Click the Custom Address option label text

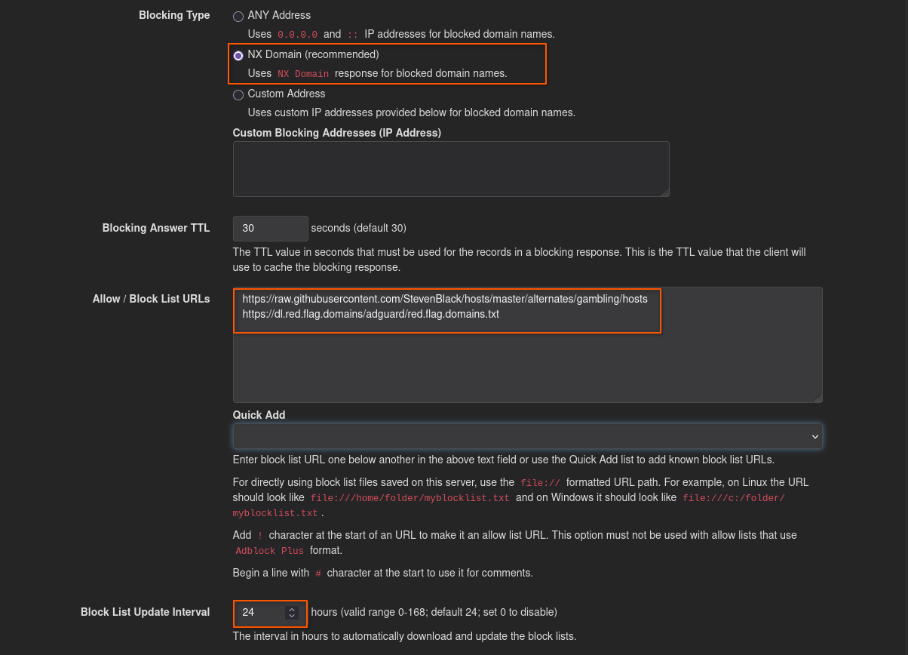tap(287, 94)
